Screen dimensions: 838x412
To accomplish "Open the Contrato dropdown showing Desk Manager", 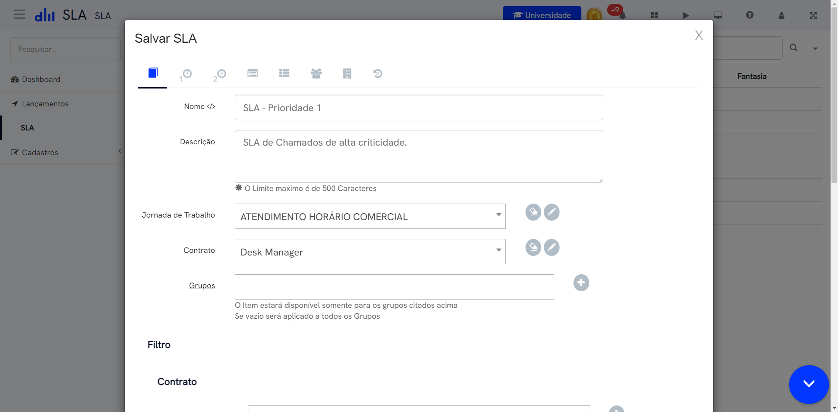I will tap(370, 252).
